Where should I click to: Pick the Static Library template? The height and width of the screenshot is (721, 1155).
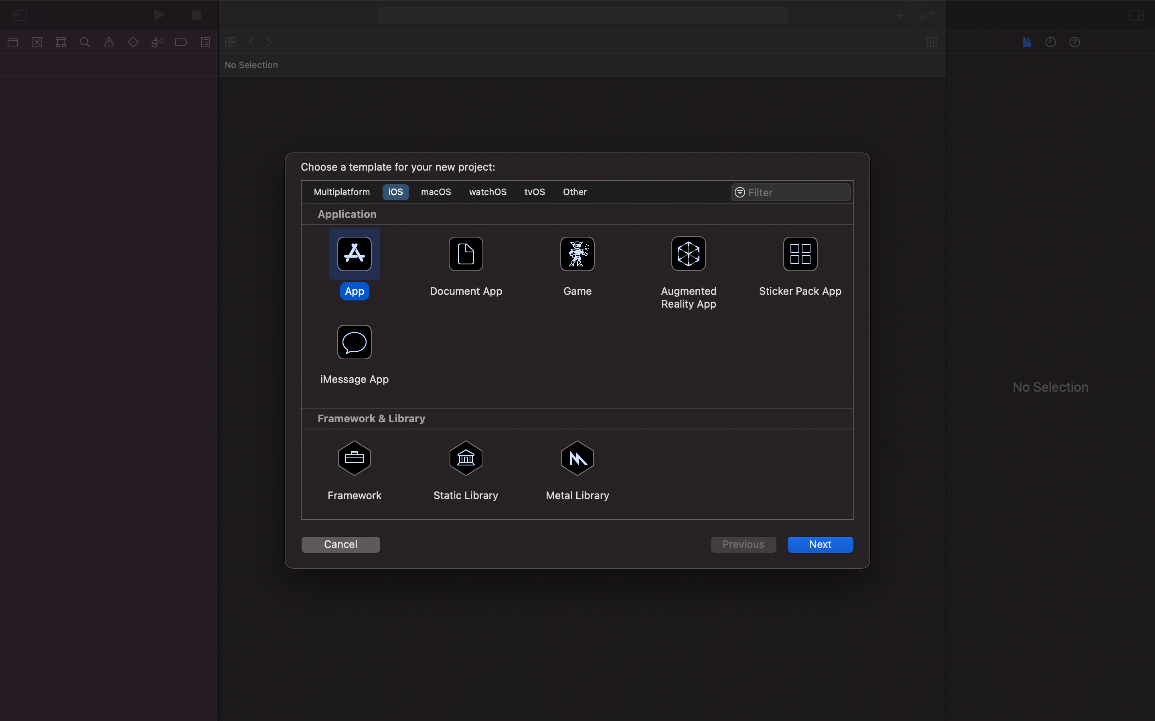pos(465,458)
